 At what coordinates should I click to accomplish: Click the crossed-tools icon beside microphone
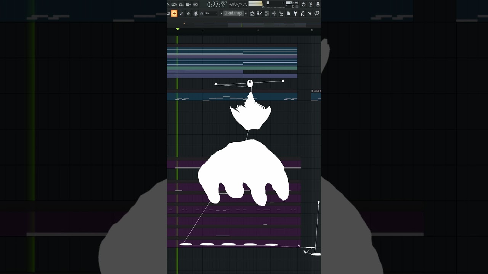coord(311,5)
